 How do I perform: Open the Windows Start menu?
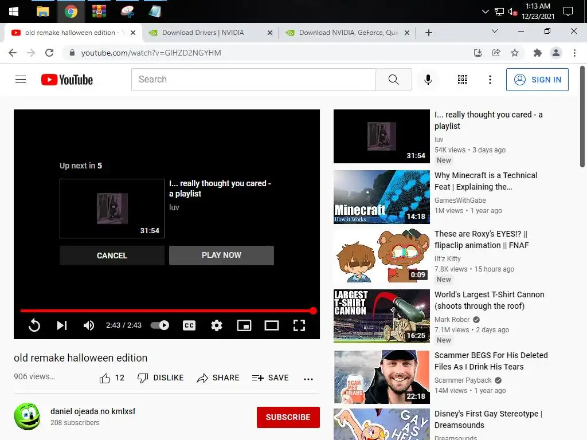point(14,11)
